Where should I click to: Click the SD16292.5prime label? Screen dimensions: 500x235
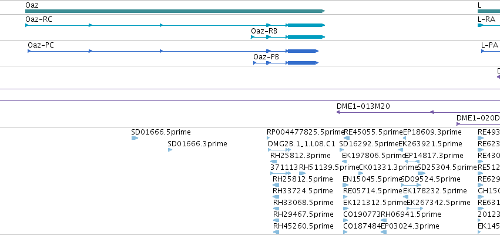point(369,144)
